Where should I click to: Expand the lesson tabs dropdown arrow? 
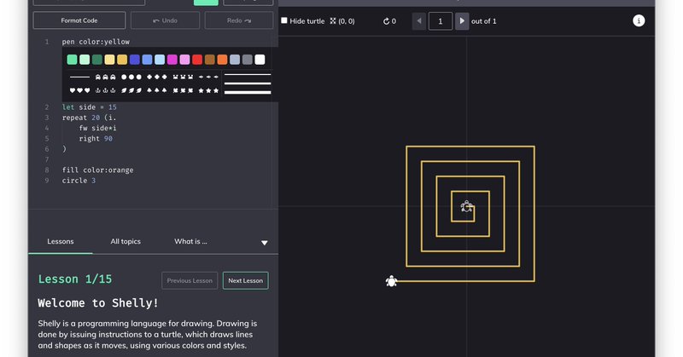(x=265, y=243)
